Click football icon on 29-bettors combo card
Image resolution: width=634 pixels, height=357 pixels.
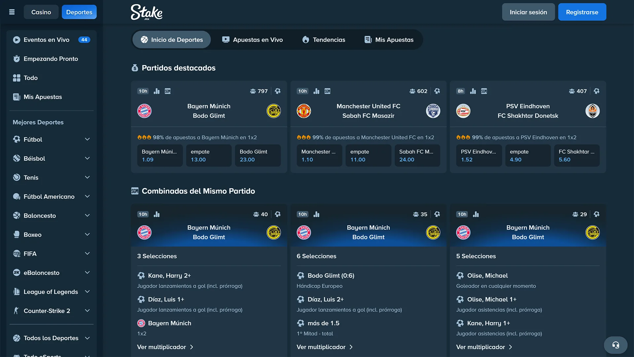pyautogui.click(x=596, y=214)
